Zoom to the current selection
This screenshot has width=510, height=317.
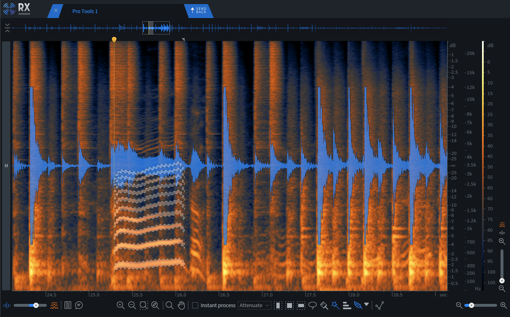144,305
